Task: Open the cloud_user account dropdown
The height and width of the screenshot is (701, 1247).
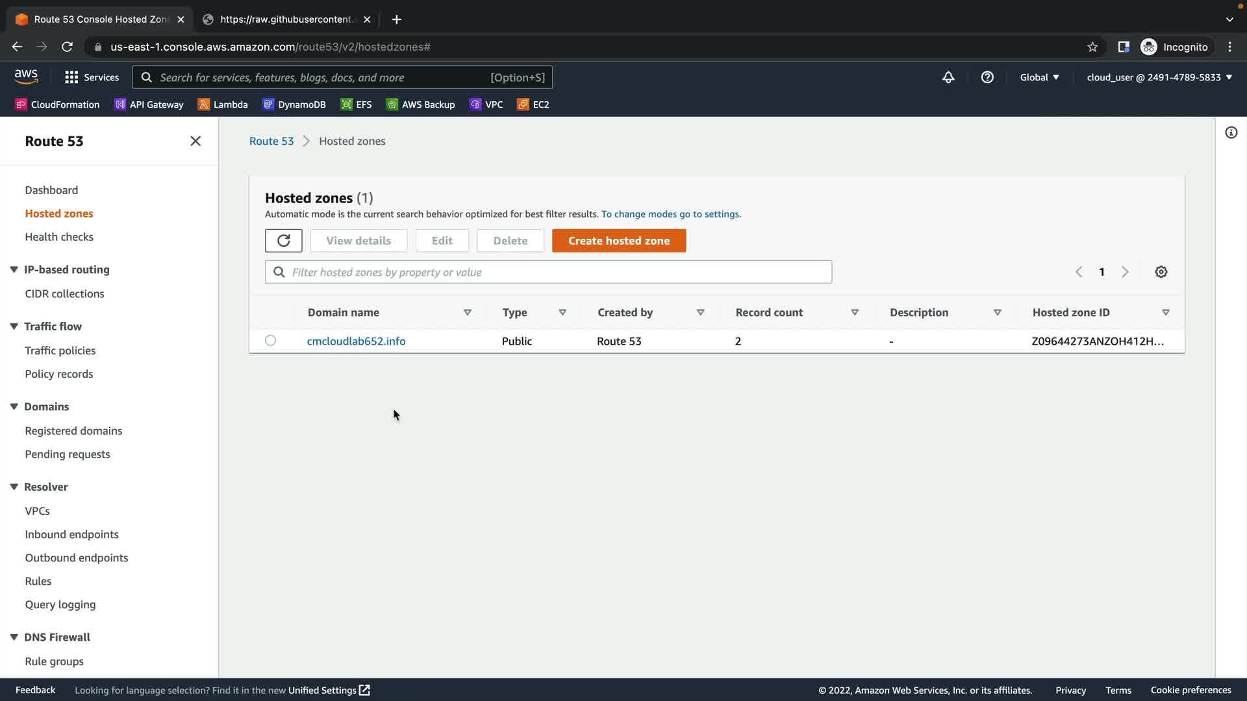Action: point(1159,77)
